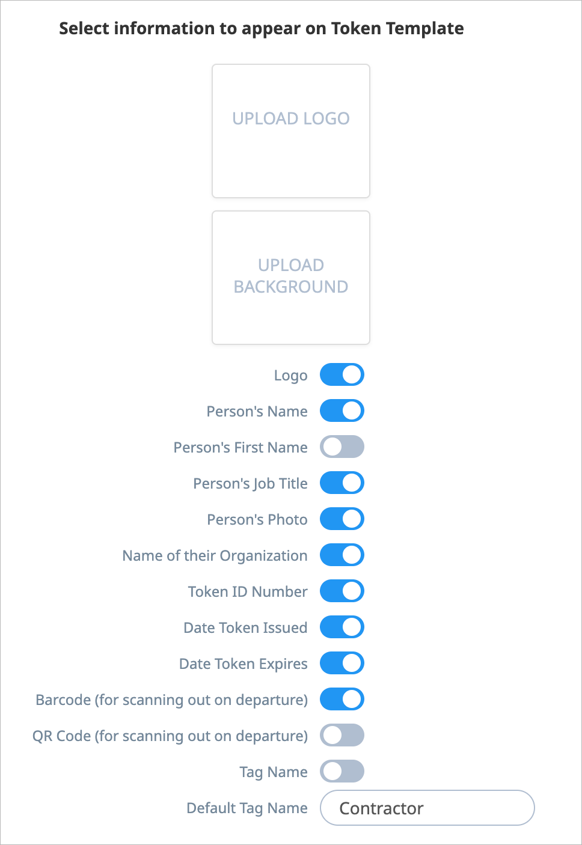The height and width of the screenshot is (845, 582).
Task: Disable the Date Token Issued switch
Action: (x=342, y=627)
